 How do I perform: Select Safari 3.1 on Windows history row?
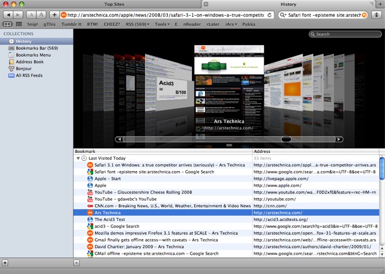click(226, 165)
